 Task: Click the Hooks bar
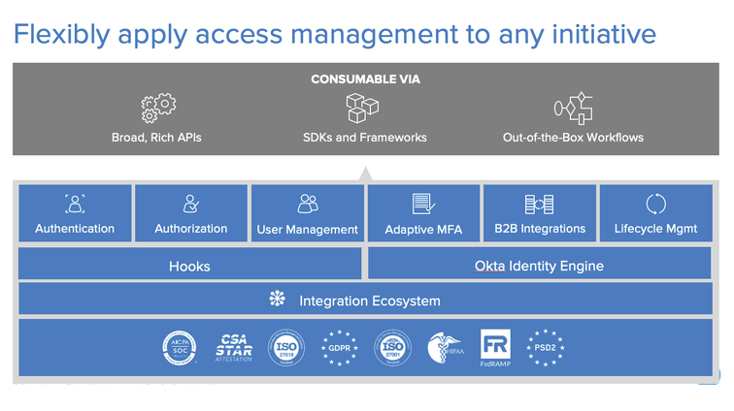coord(189,265)
